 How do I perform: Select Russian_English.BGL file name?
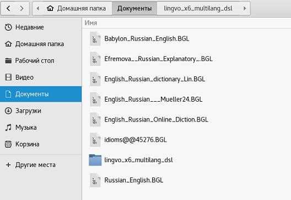click(134, 180)
